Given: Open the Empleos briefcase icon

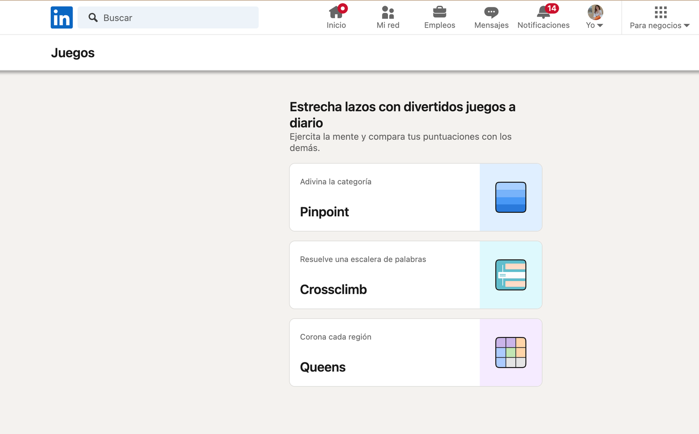Looking at the screenshot, I should (439, 12).
